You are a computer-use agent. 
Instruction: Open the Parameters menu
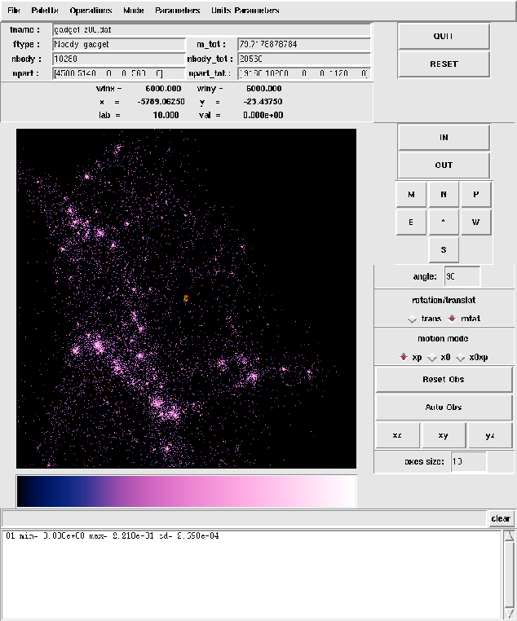pos(177,11)
